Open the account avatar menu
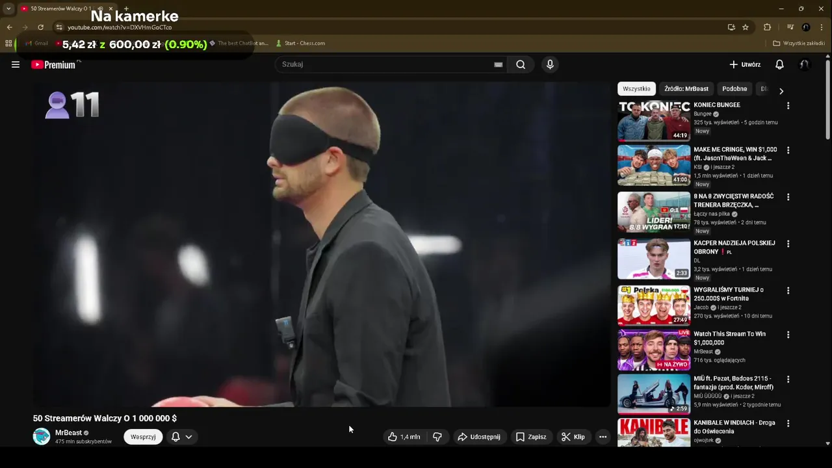The width and height of the screenshot is (832, 468). (x=804, y=64)
